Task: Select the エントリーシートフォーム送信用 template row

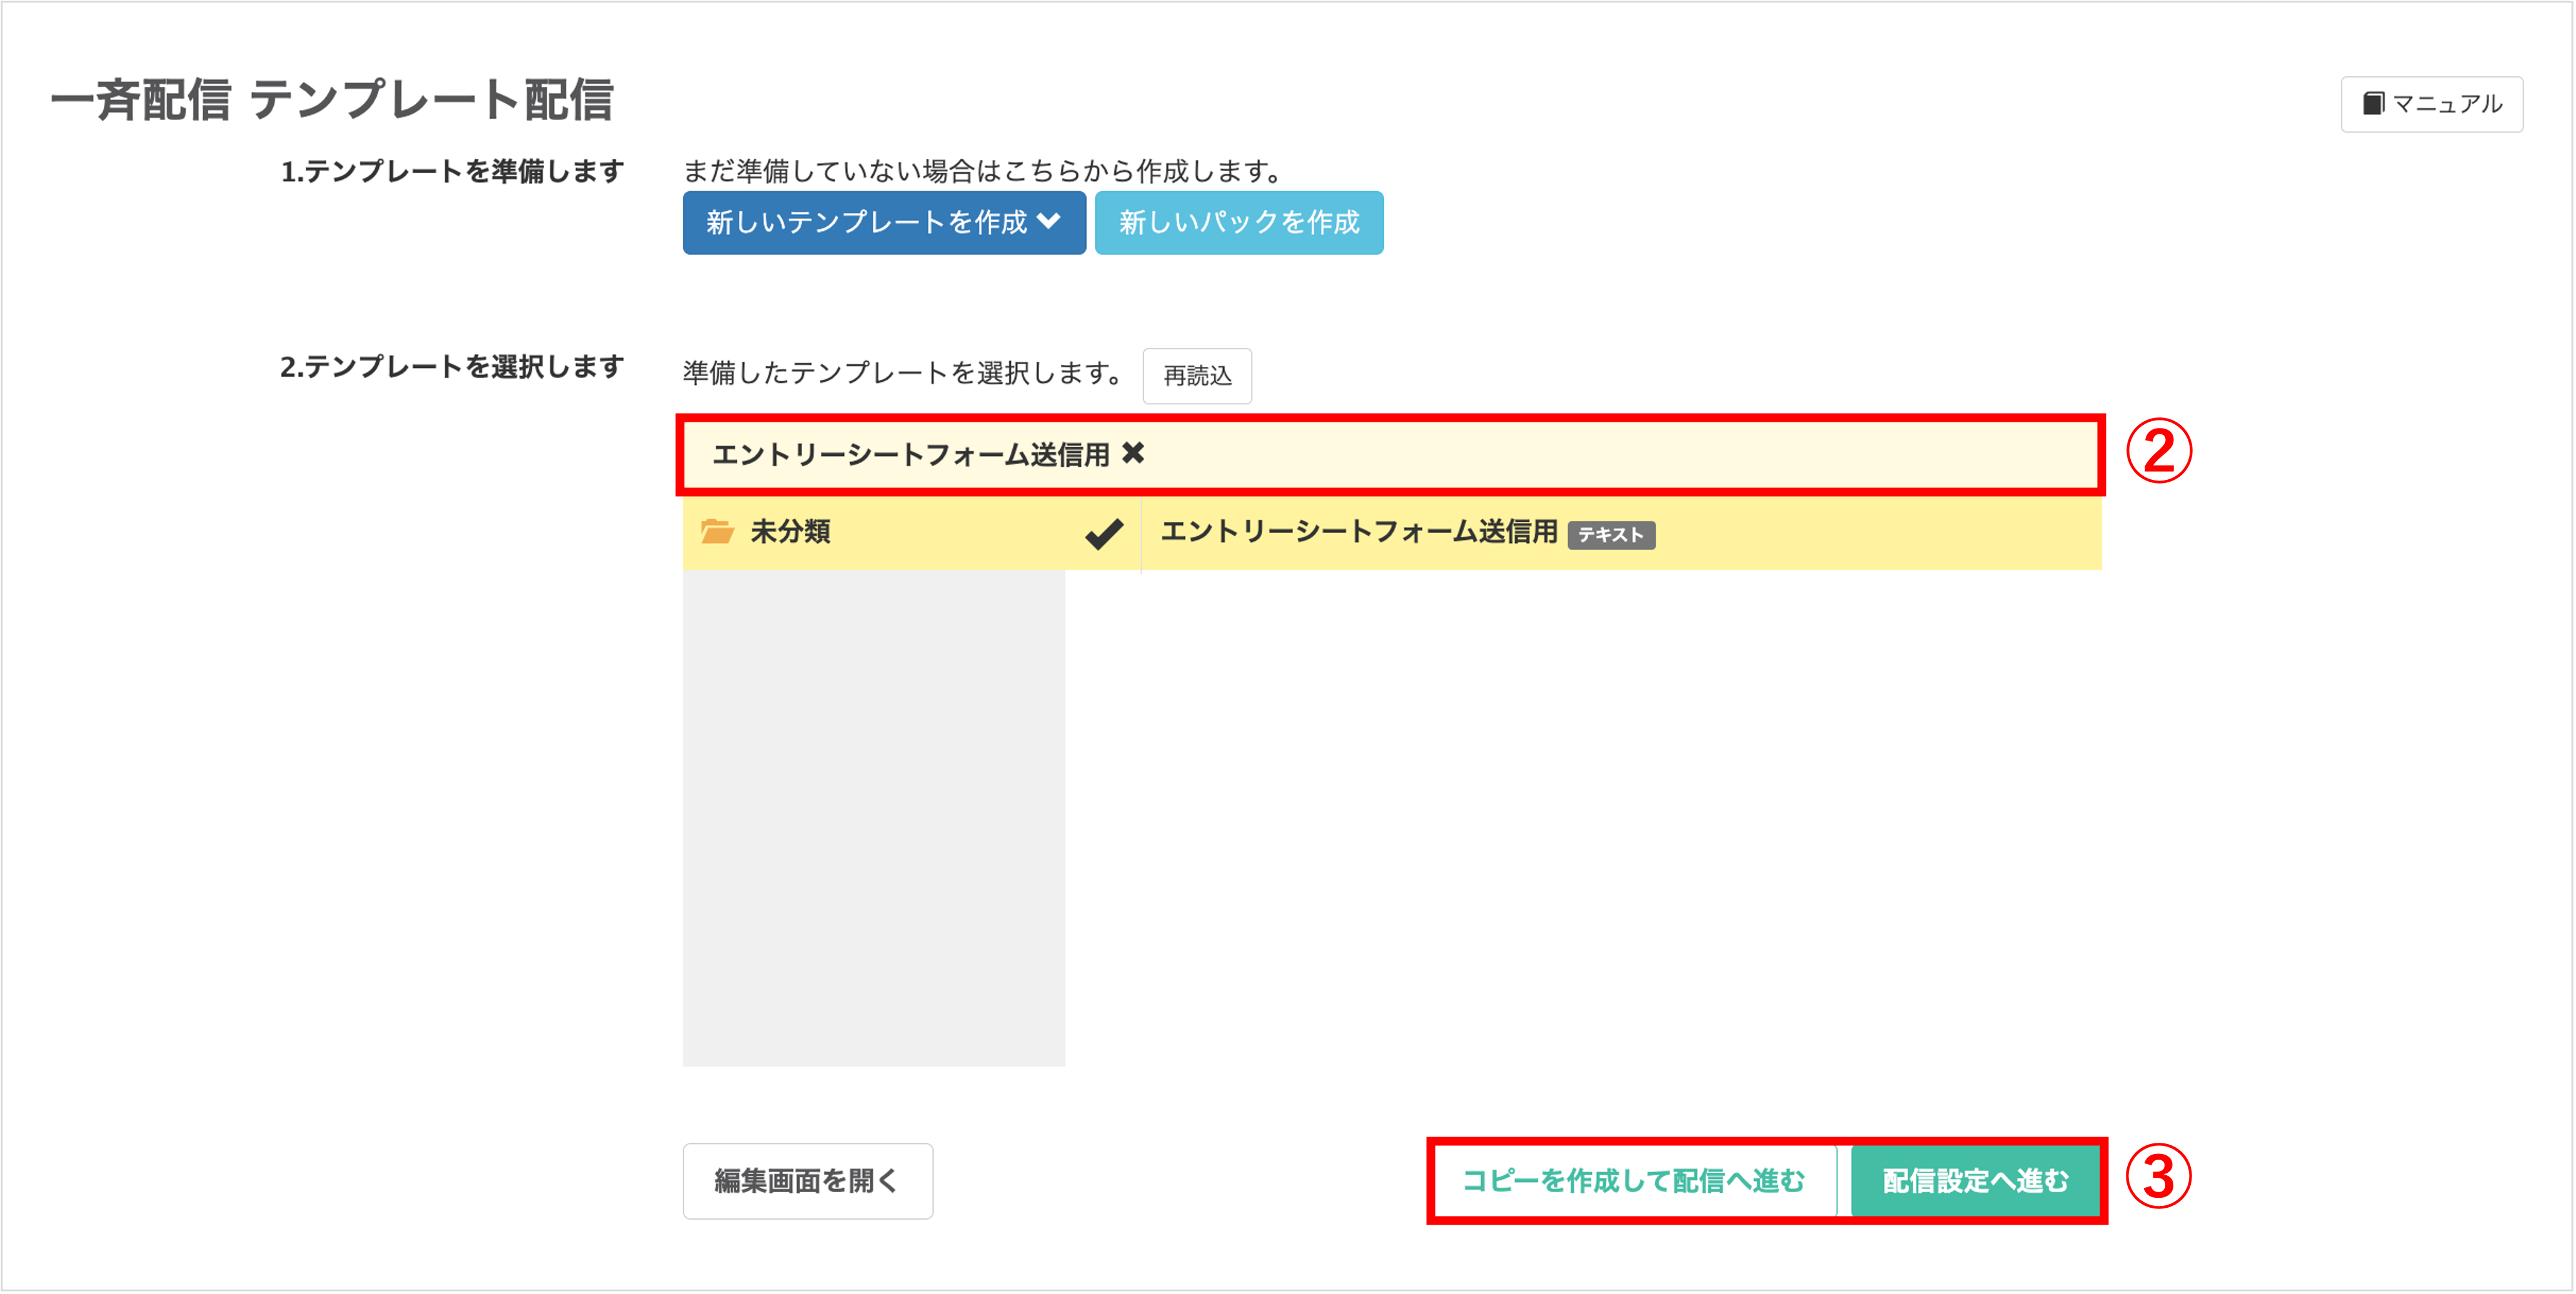Action: tap(1621, 532)
